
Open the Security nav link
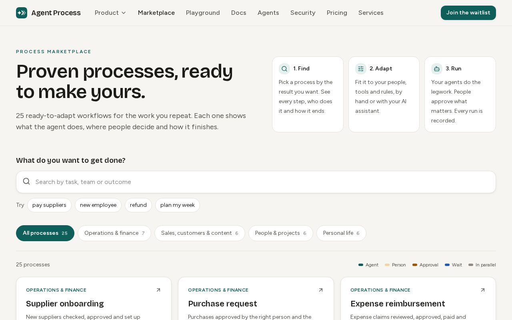[303, 13]
